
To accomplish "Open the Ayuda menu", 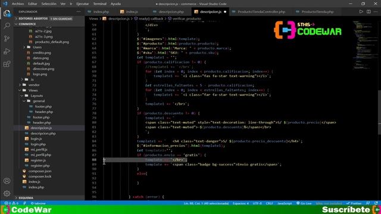I will click(x=115, y=4).
